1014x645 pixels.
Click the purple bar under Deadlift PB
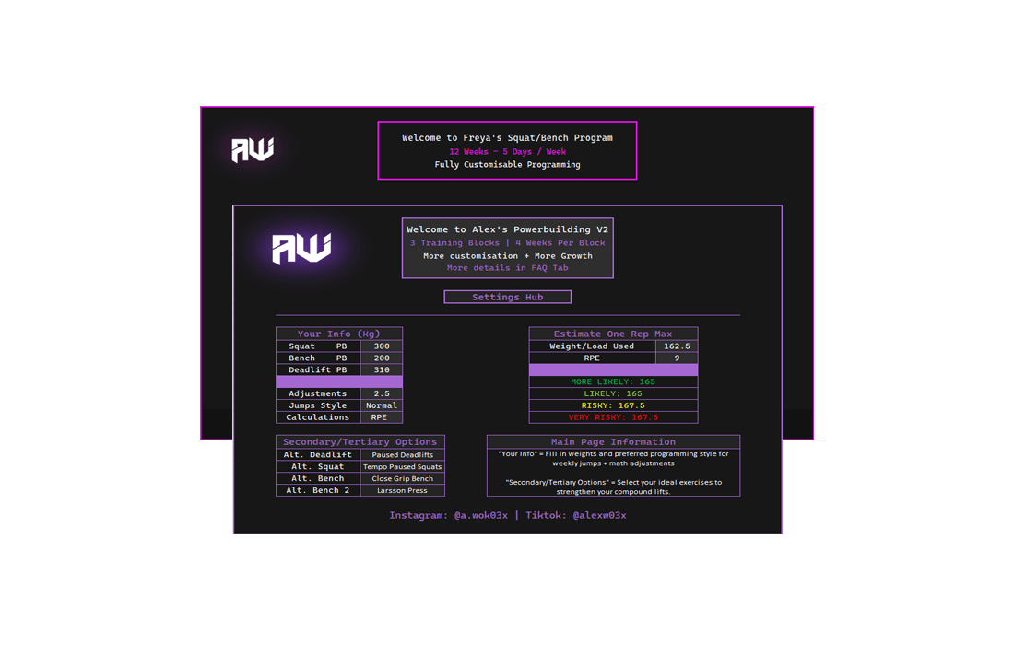[339, 381]
